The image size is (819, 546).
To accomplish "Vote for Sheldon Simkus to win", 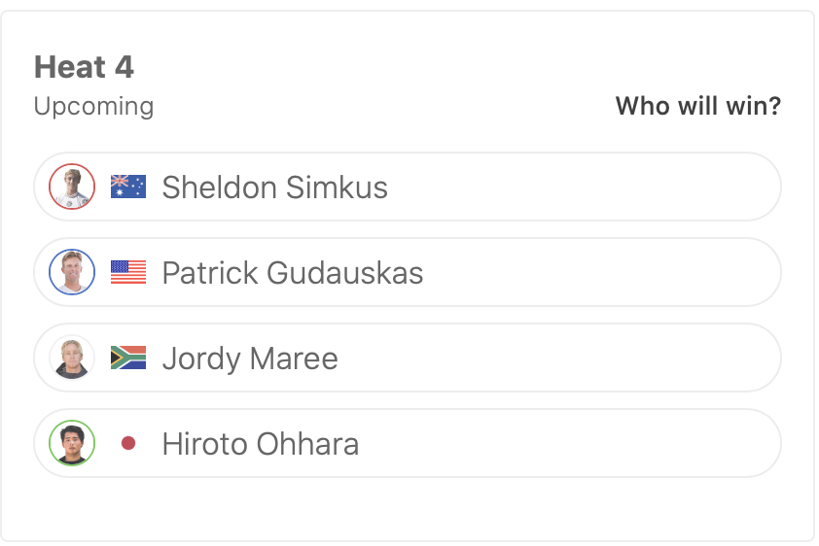I will click(584, 187).
